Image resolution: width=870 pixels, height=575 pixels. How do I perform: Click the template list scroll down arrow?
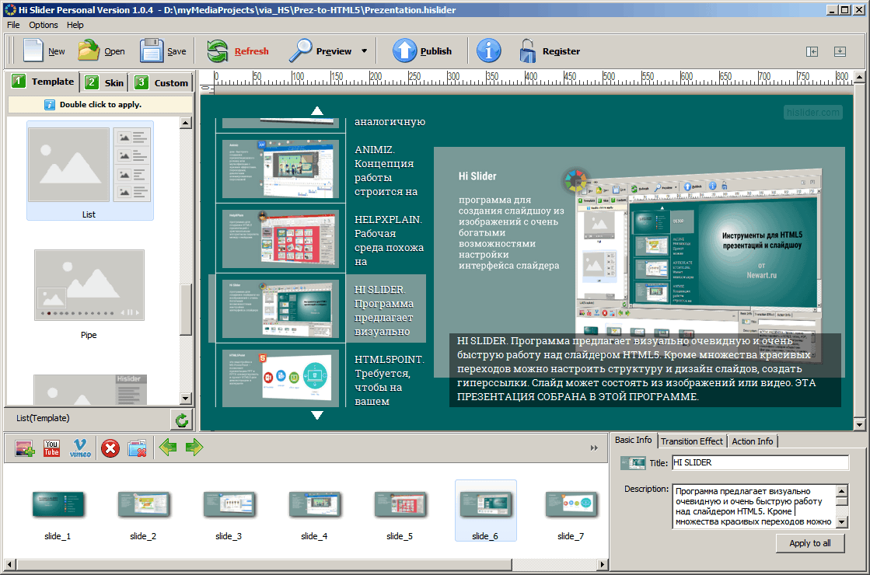tap(186, 399)
